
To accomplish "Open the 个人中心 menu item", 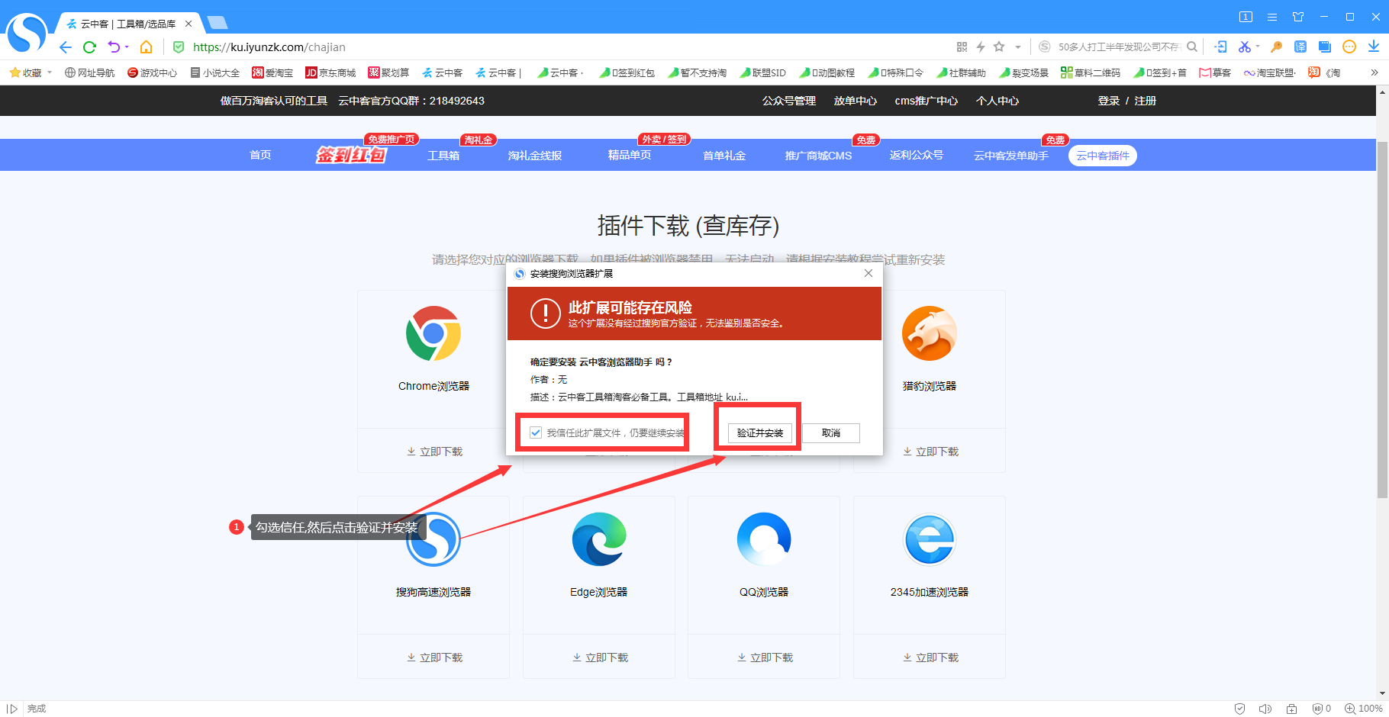I will click(x=997, y=100).
